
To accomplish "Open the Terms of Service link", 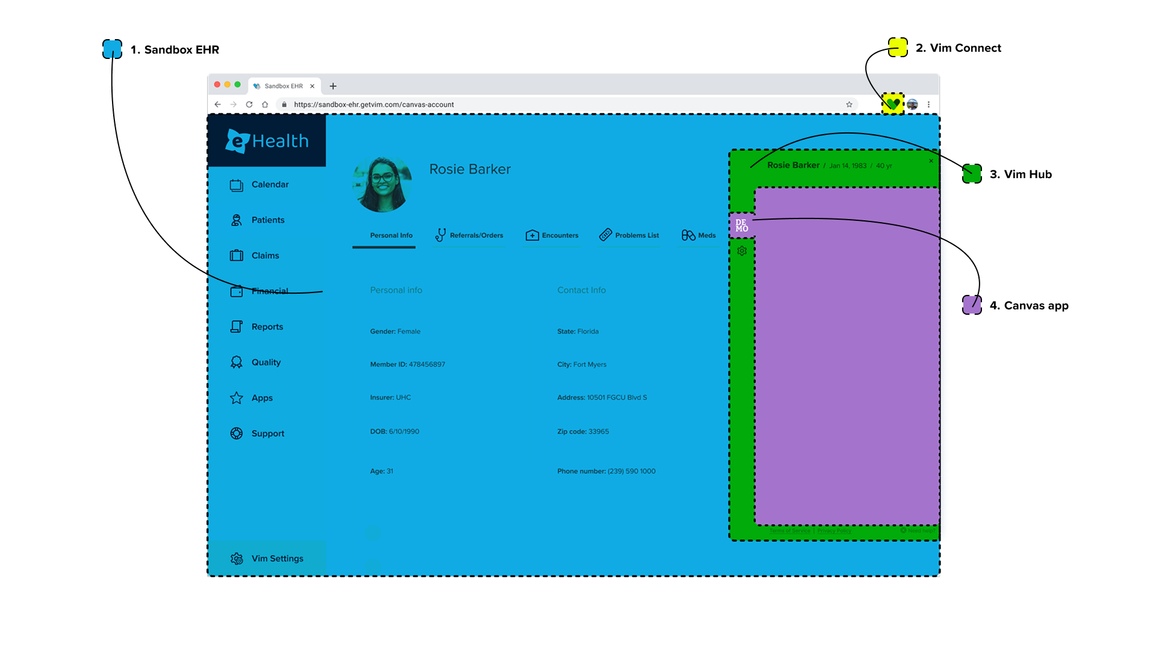I will coord(790,531).
